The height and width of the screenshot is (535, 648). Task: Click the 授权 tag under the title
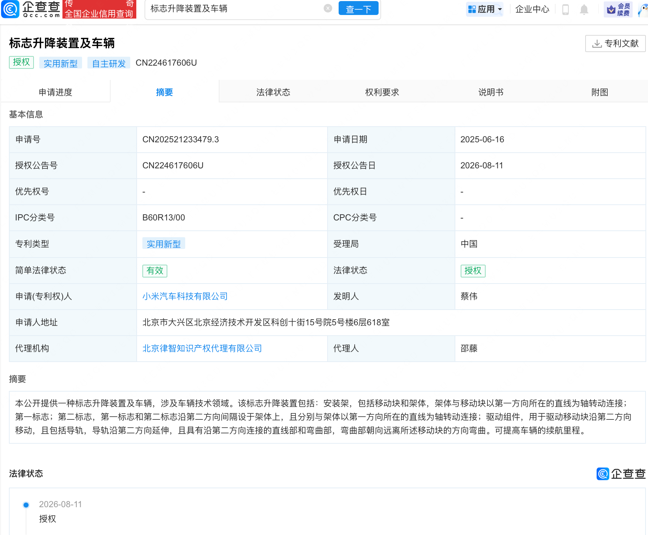click(x=21, y=62)
